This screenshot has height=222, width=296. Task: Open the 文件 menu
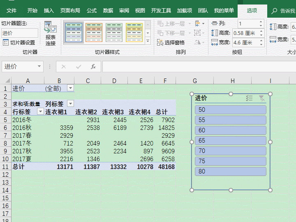(12, 11)
